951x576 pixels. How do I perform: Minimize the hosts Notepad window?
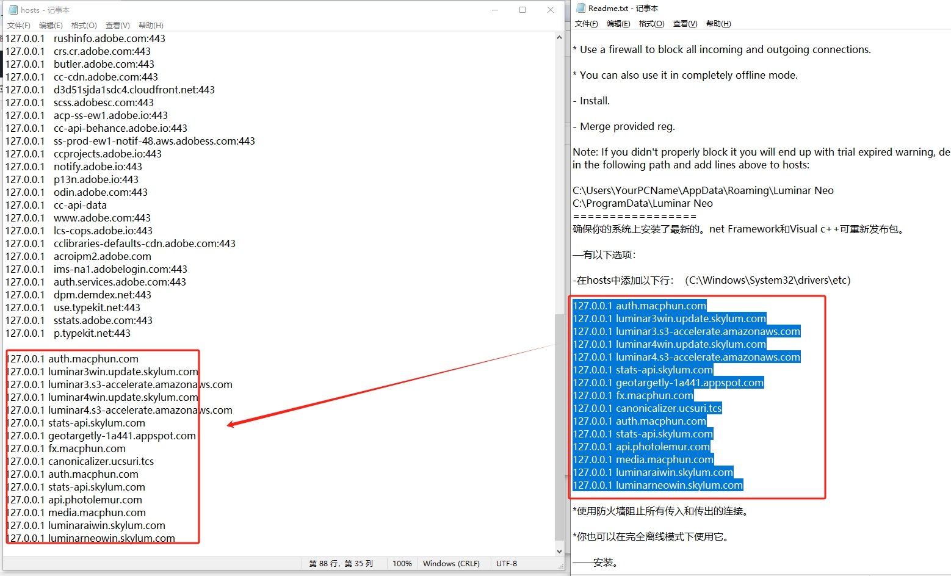click(495, 10)
